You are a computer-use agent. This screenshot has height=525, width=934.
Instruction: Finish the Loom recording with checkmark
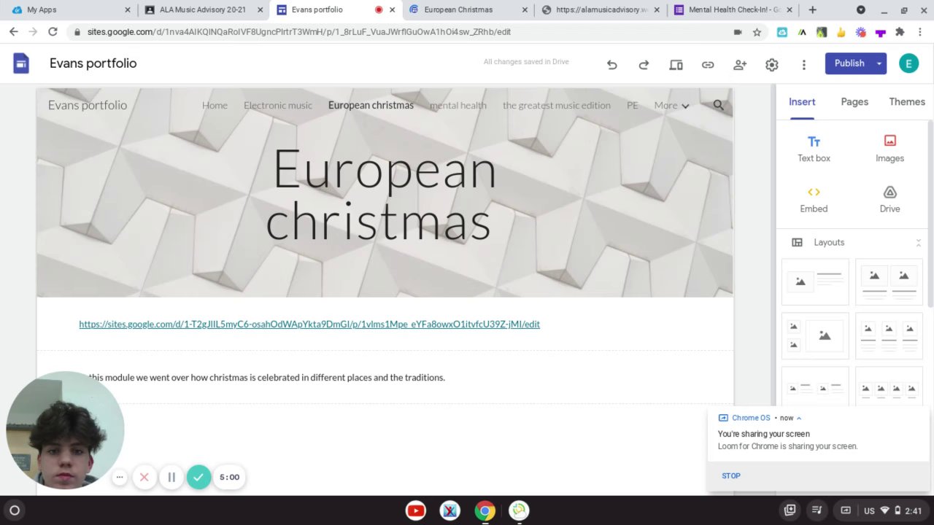198,478
